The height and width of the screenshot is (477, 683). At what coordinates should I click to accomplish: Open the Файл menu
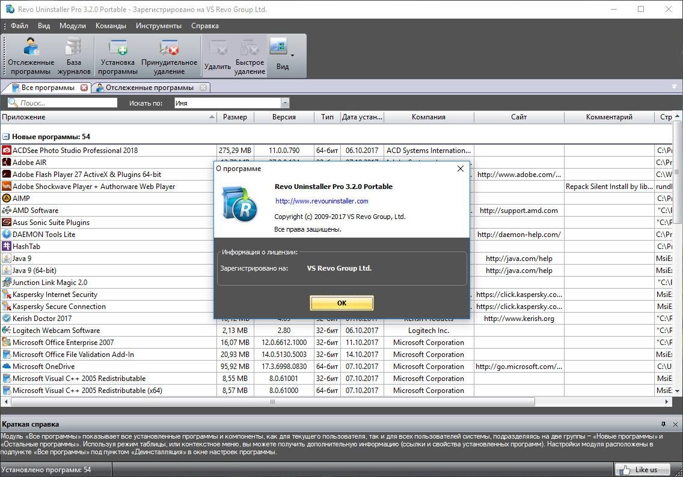tap(20, 26)
